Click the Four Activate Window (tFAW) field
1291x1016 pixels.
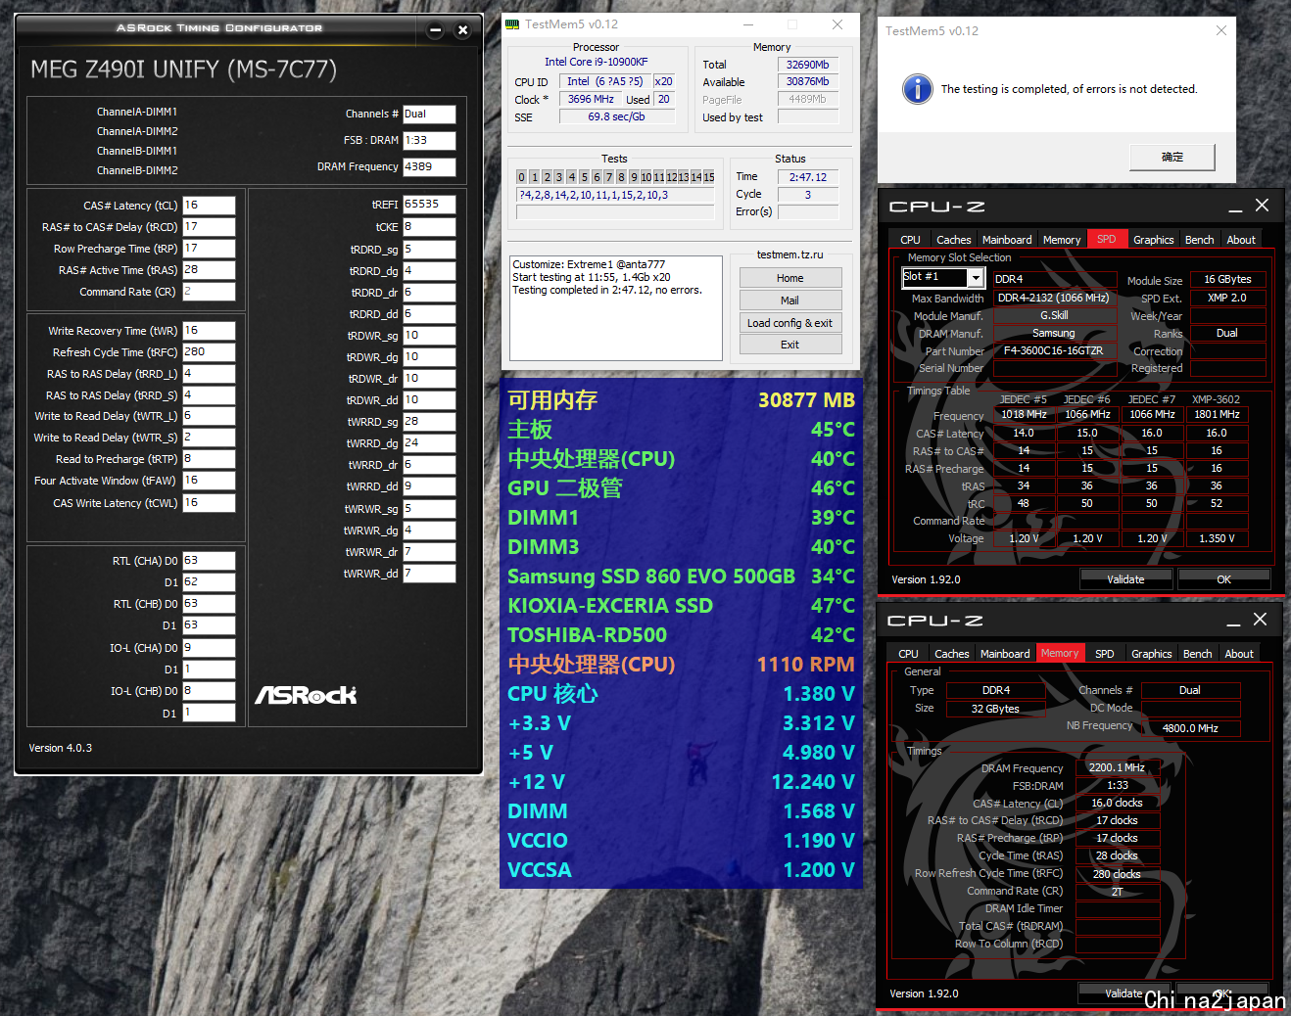tap(209, 481)
